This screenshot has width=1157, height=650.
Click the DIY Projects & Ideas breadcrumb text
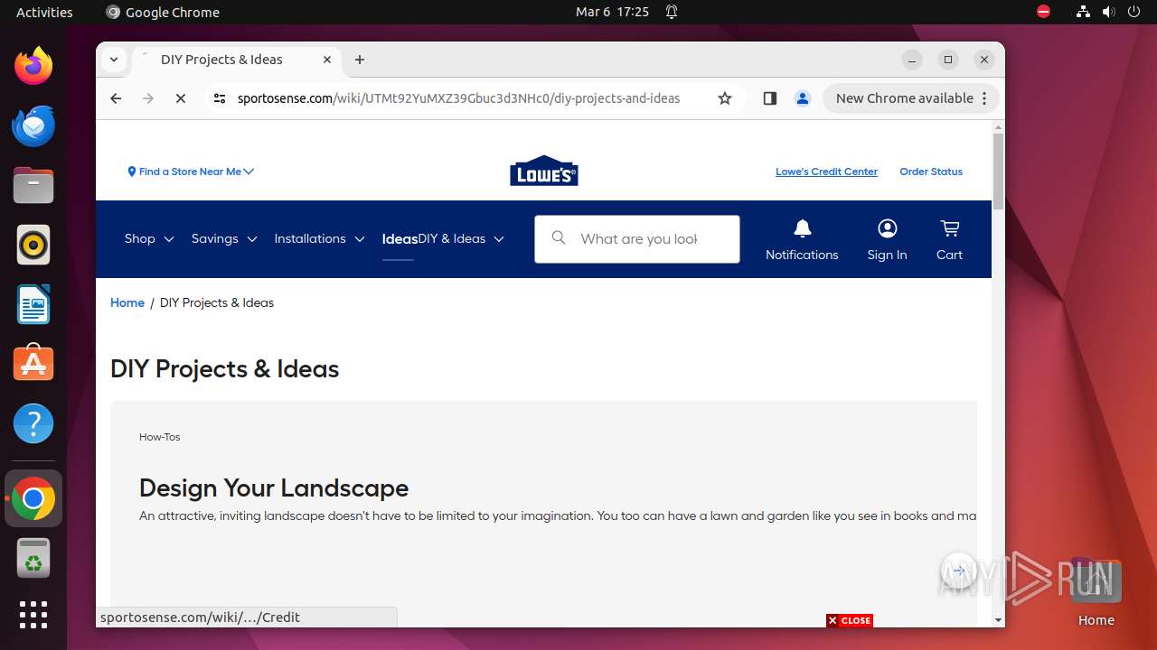(x=217, y=302)
